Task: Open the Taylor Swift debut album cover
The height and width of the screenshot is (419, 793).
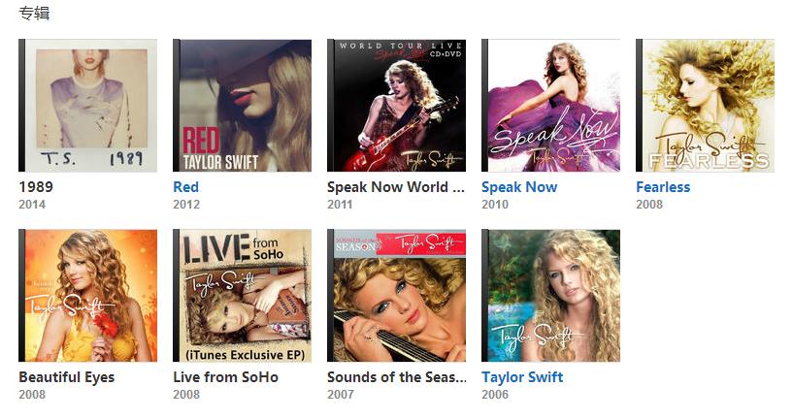Action: 550,296
